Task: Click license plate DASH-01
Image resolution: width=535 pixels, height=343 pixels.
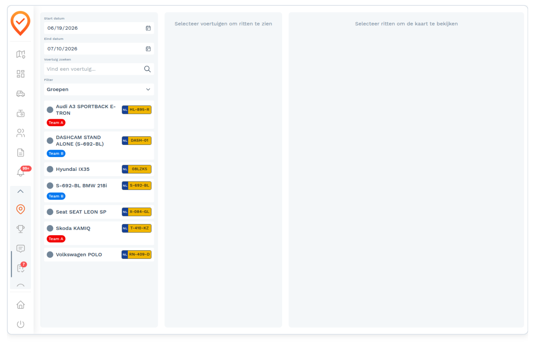Action: point(136,141)
